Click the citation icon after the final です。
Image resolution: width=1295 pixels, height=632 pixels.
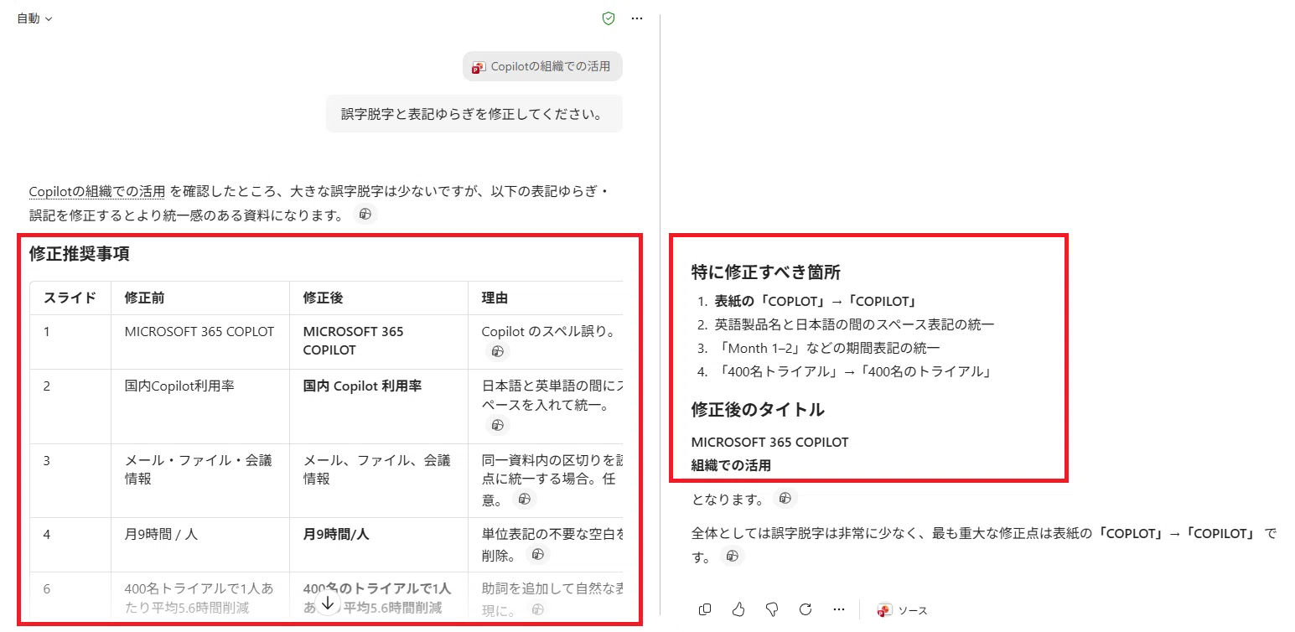733,556
